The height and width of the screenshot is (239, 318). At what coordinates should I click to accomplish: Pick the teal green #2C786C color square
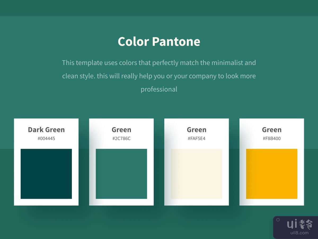coord(121,174)
